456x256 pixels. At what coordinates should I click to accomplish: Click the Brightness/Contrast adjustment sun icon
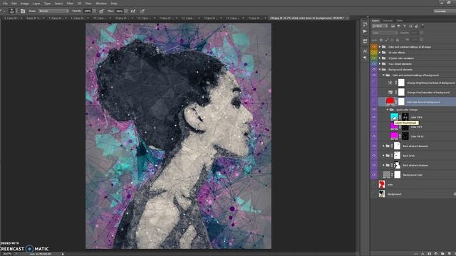click(x=390, y=82)
